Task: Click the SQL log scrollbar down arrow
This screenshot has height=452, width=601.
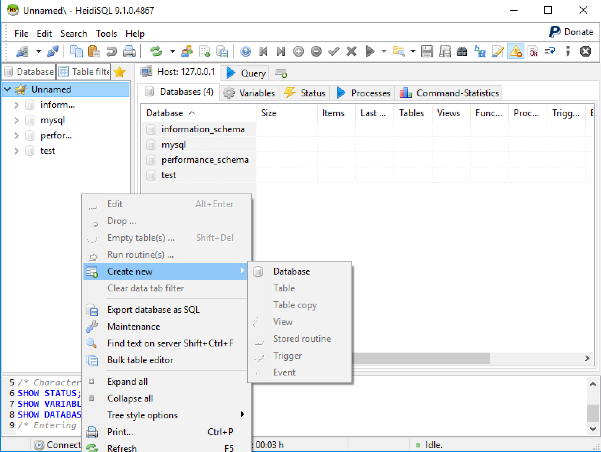Action: pos(593,429)
